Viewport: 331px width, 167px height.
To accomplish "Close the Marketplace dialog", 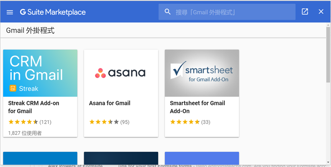I will pyautogui.click(x=321, y=12).
